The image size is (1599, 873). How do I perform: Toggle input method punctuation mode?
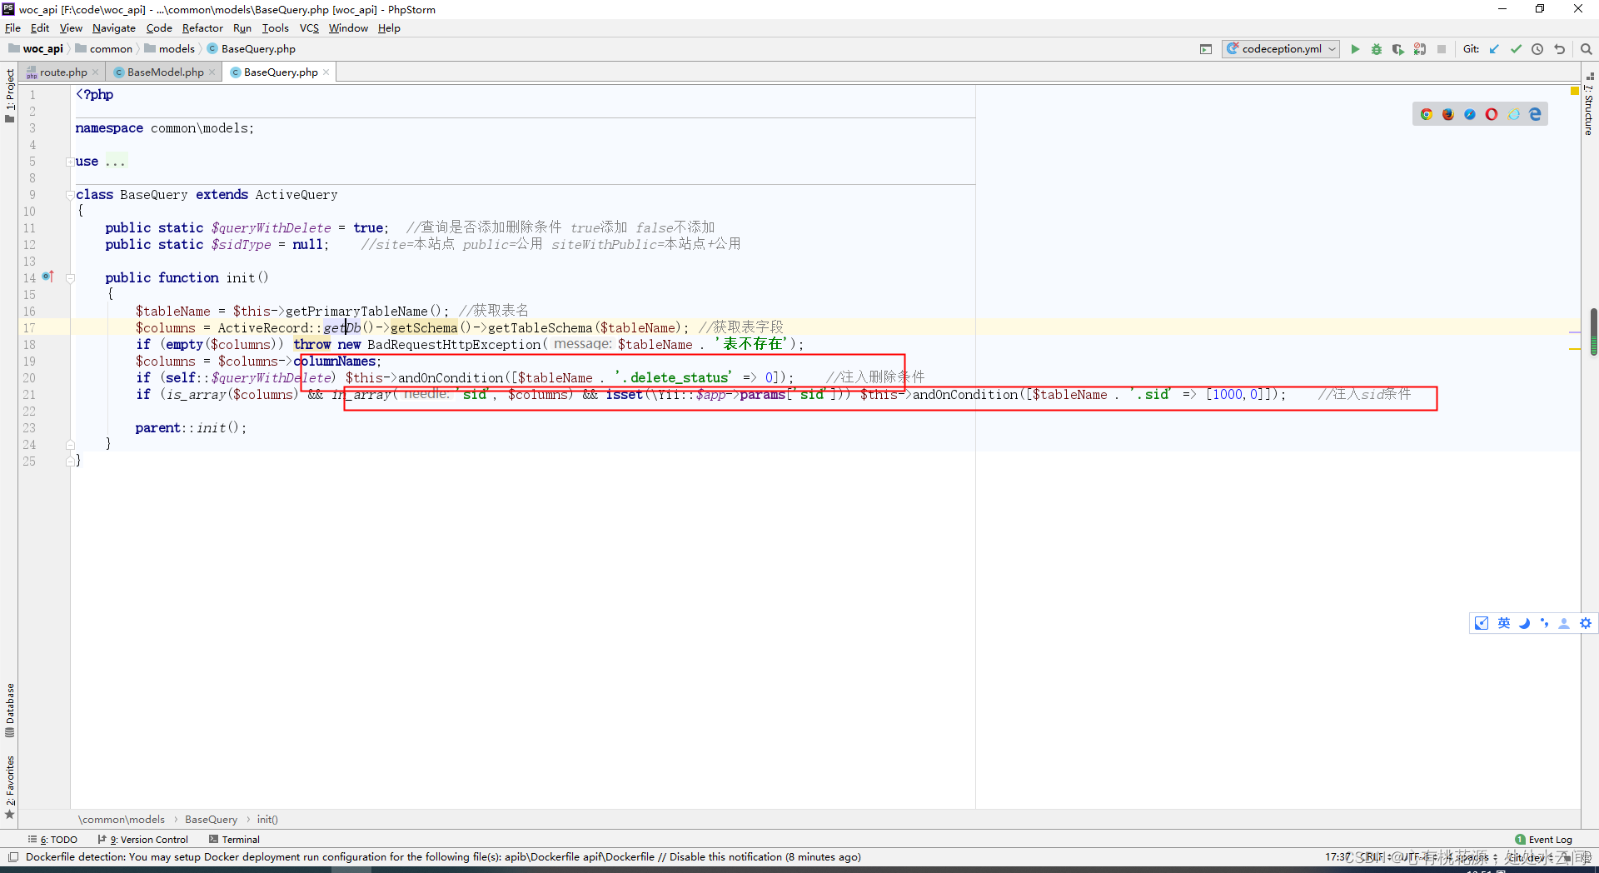[1544, 623]
